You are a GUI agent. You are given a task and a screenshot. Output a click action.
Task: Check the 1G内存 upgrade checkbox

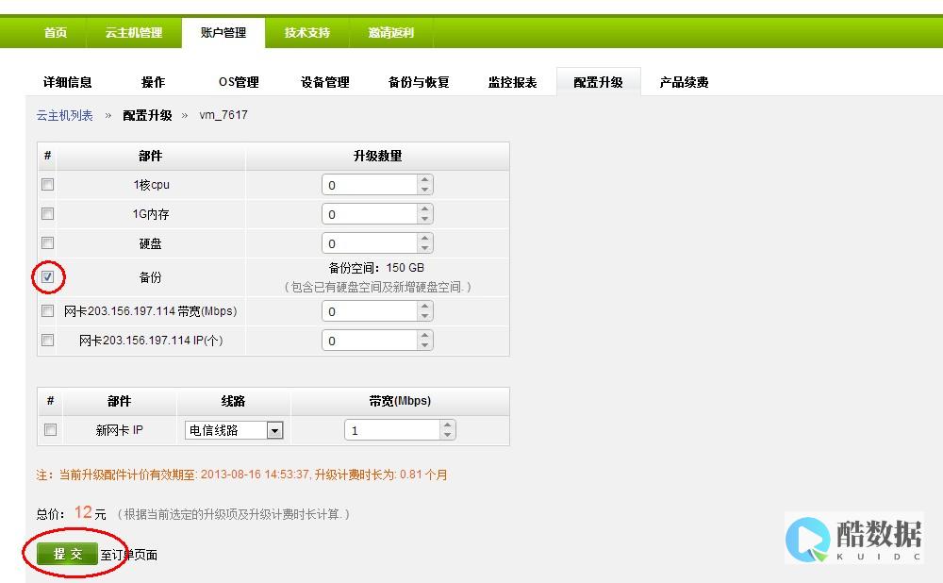(x=47, y=213)
